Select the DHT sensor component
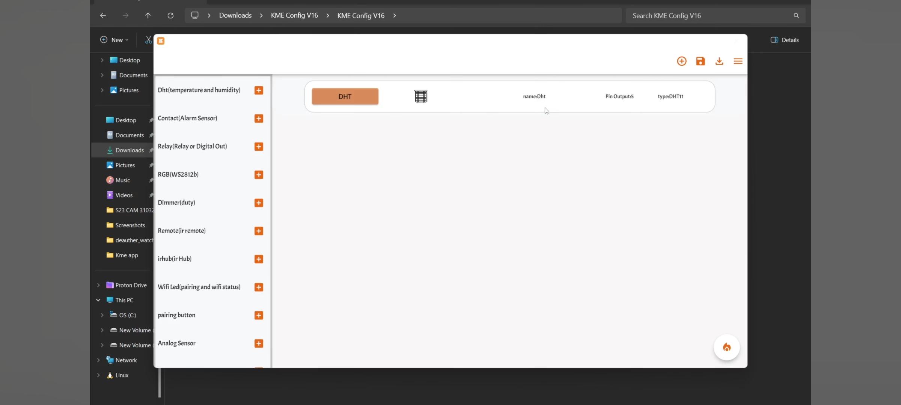This screenshot has width=901, height=405. pos(345,96)
